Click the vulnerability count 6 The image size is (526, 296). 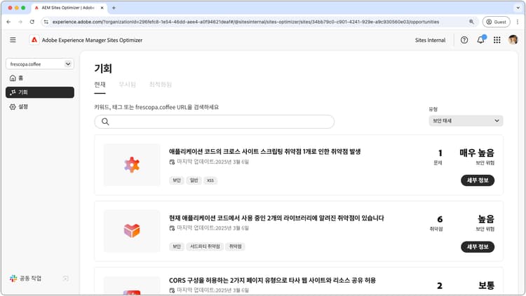coord(440,219)
